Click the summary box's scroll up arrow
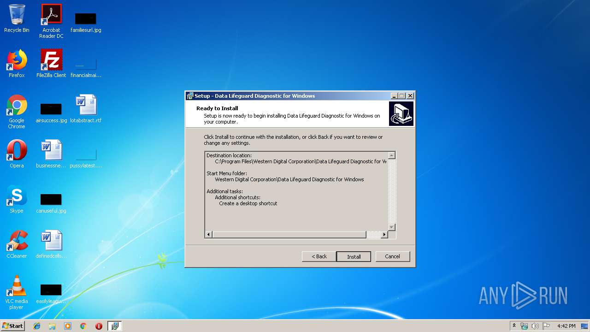Viewport: 590px width, 332px height. 392,155
